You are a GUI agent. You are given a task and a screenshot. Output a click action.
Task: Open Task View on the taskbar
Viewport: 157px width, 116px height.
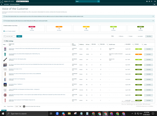[x=51, y=113]
